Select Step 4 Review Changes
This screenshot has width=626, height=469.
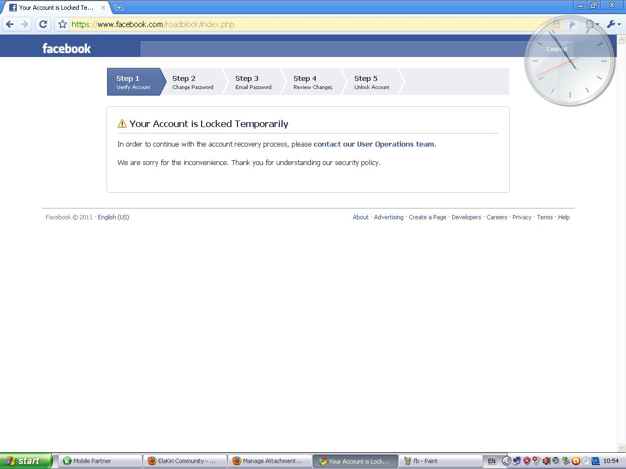click(312, 82)
